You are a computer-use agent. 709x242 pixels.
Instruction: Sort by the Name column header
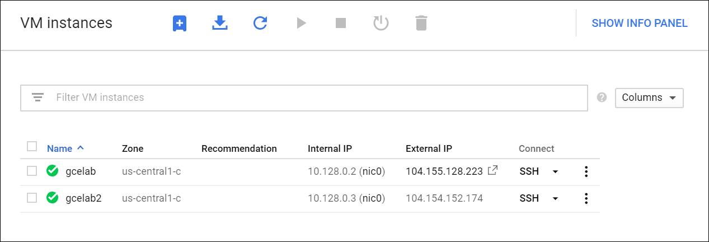pos(60,148)
